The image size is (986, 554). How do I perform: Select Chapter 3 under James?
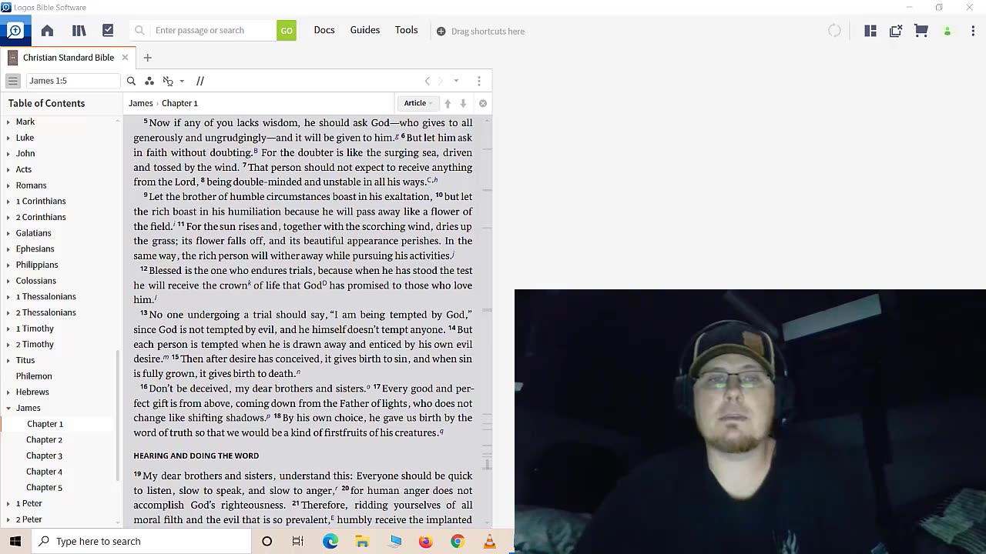tap(44, 456)
